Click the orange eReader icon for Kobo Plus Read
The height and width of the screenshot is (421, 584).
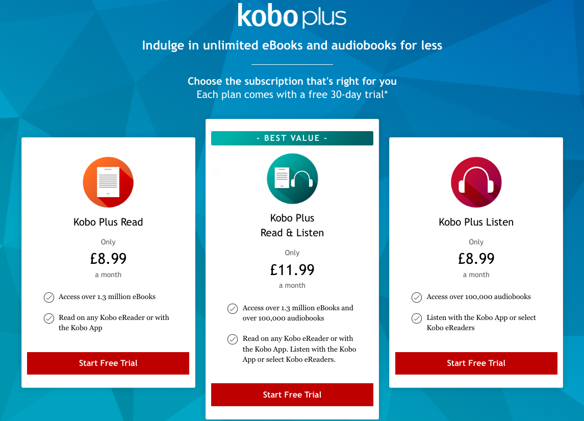(x=108, y=182)
